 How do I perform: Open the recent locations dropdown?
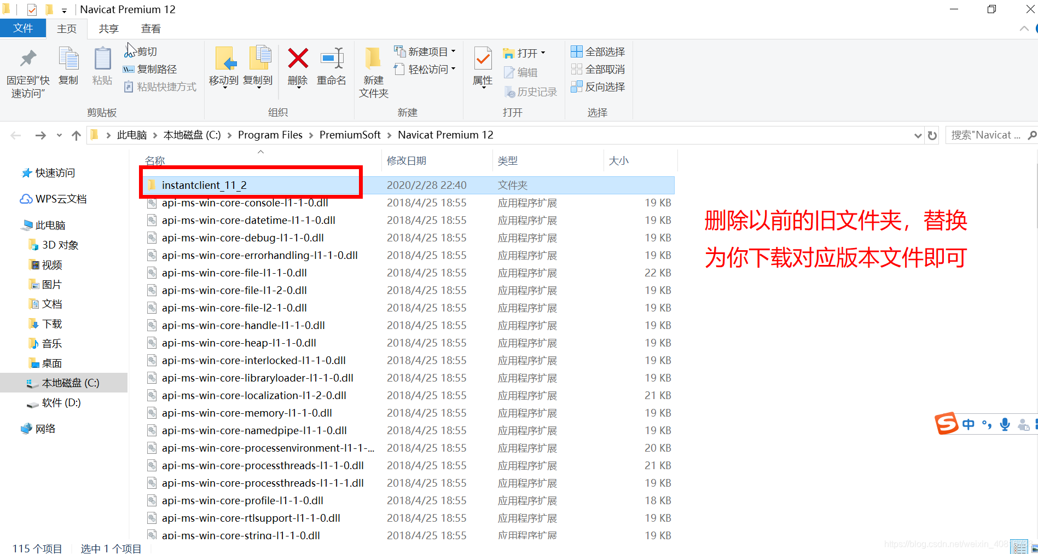pos(59,135)
